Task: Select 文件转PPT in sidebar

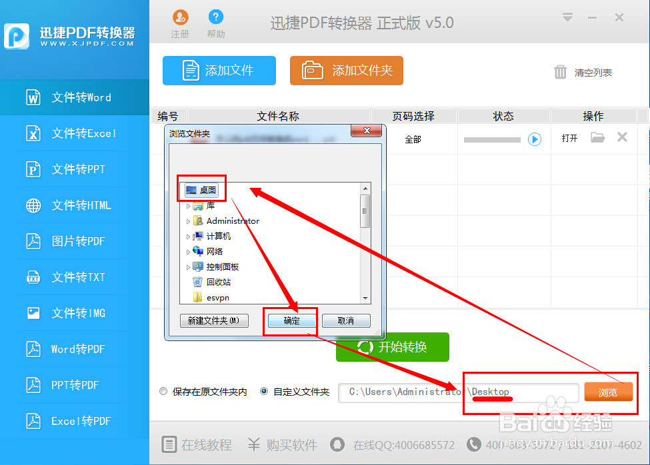Action: click(x=75, y=169)
